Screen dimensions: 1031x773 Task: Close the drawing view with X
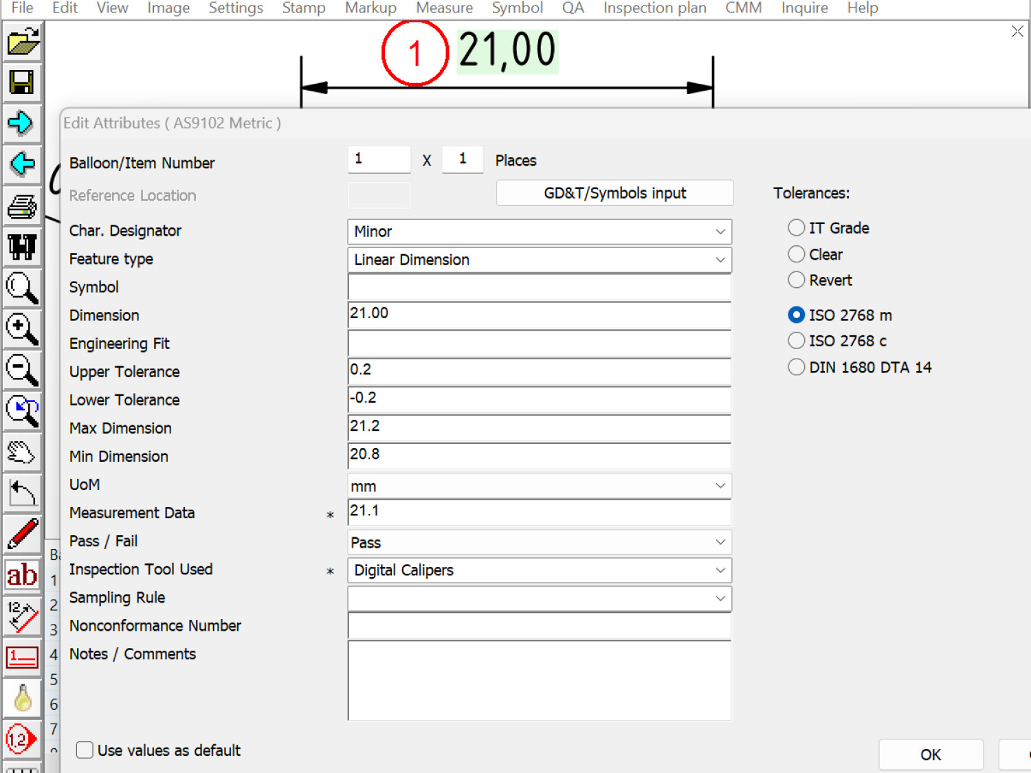(x=1017, y=32)
